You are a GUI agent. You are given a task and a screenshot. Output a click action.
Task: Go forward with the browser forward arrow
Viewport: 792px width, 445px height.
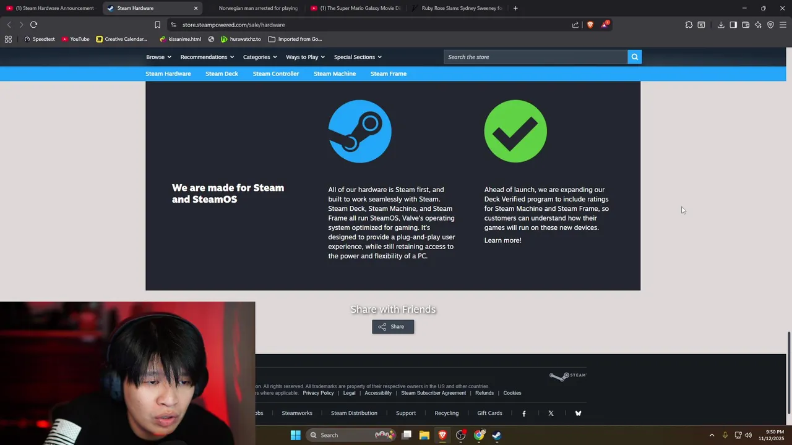tap(21, 25)
